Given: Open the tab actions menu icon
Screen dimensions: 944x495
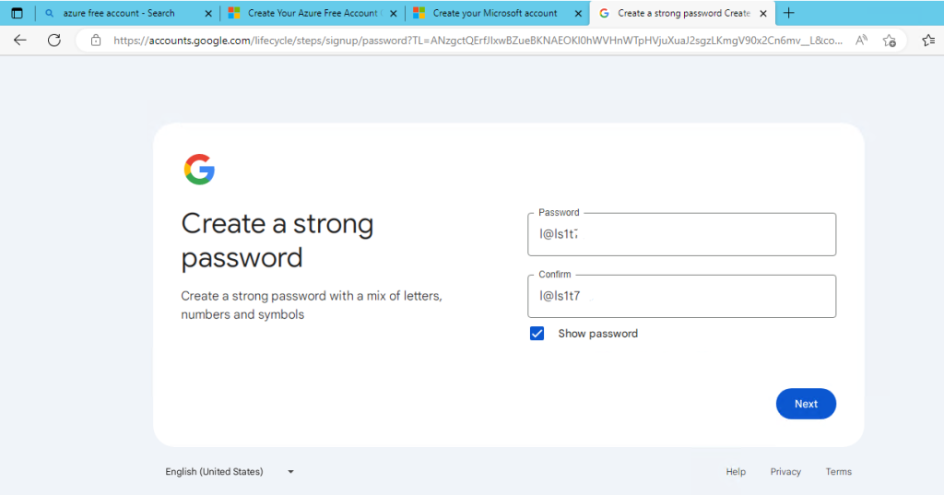Looking at the screenshot, I should coord(17,13).
